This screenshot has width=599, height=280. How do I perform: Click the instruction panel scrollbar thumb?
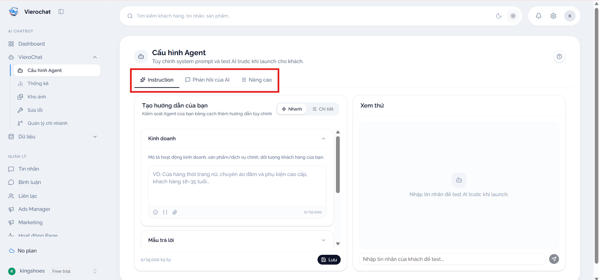pyautogui.click(x=338, y=164)
